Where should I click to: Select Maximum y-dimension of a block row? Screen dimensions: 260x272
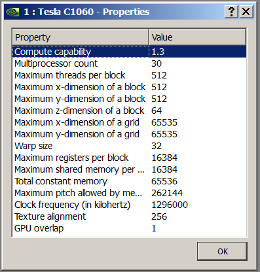coord(130,99)
